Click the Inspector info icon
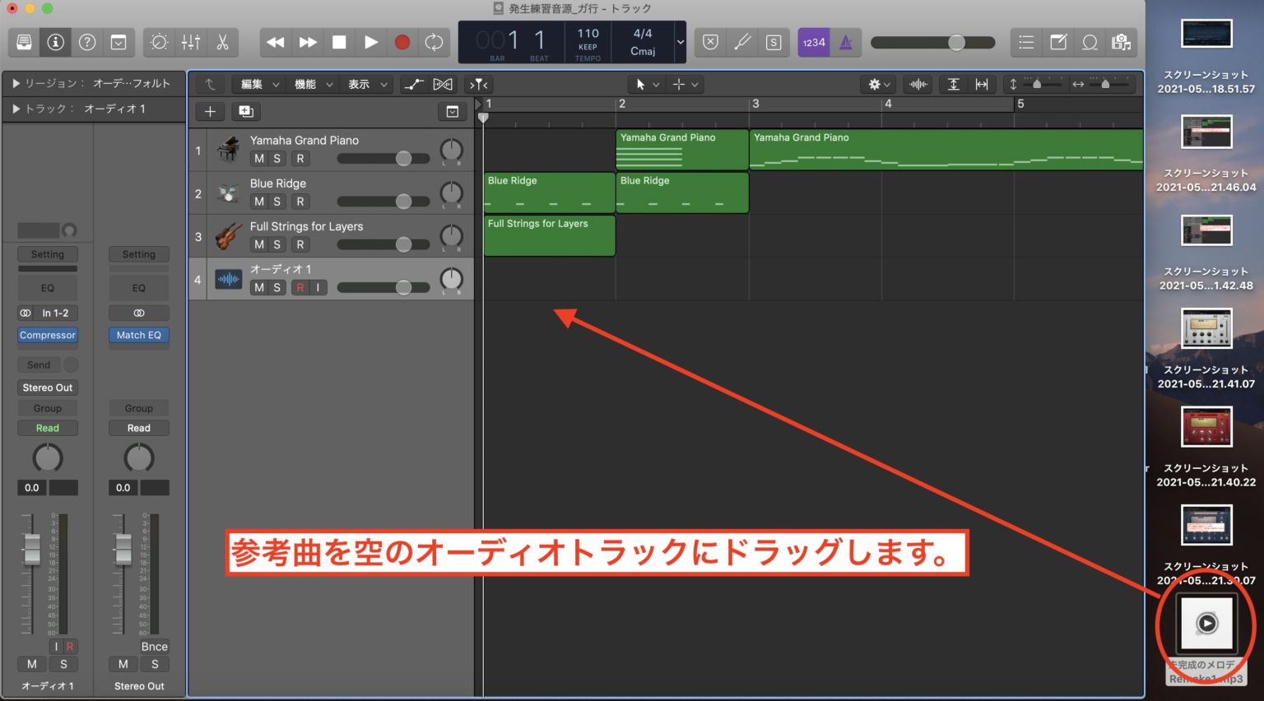The image size is (1264, 701). tap(54, 42)
